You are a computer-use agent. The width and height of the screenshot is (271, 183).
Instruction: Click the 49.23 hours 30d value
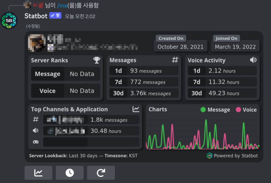pyautogui.click(x=224, y=93)
